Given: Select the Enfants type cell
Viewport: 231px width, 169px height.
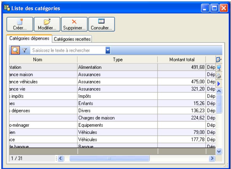Looking at the screenshot, I should tap(118, 103).
